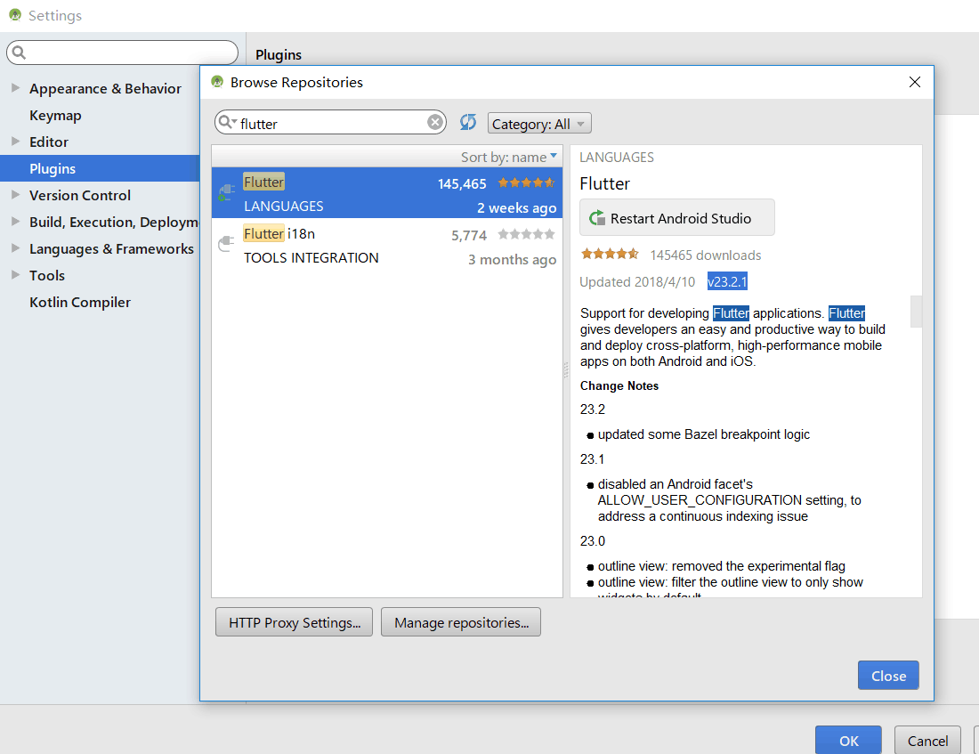Click the 3 months ago text
The width and height of the screenshot is (979, 754).
512,260
